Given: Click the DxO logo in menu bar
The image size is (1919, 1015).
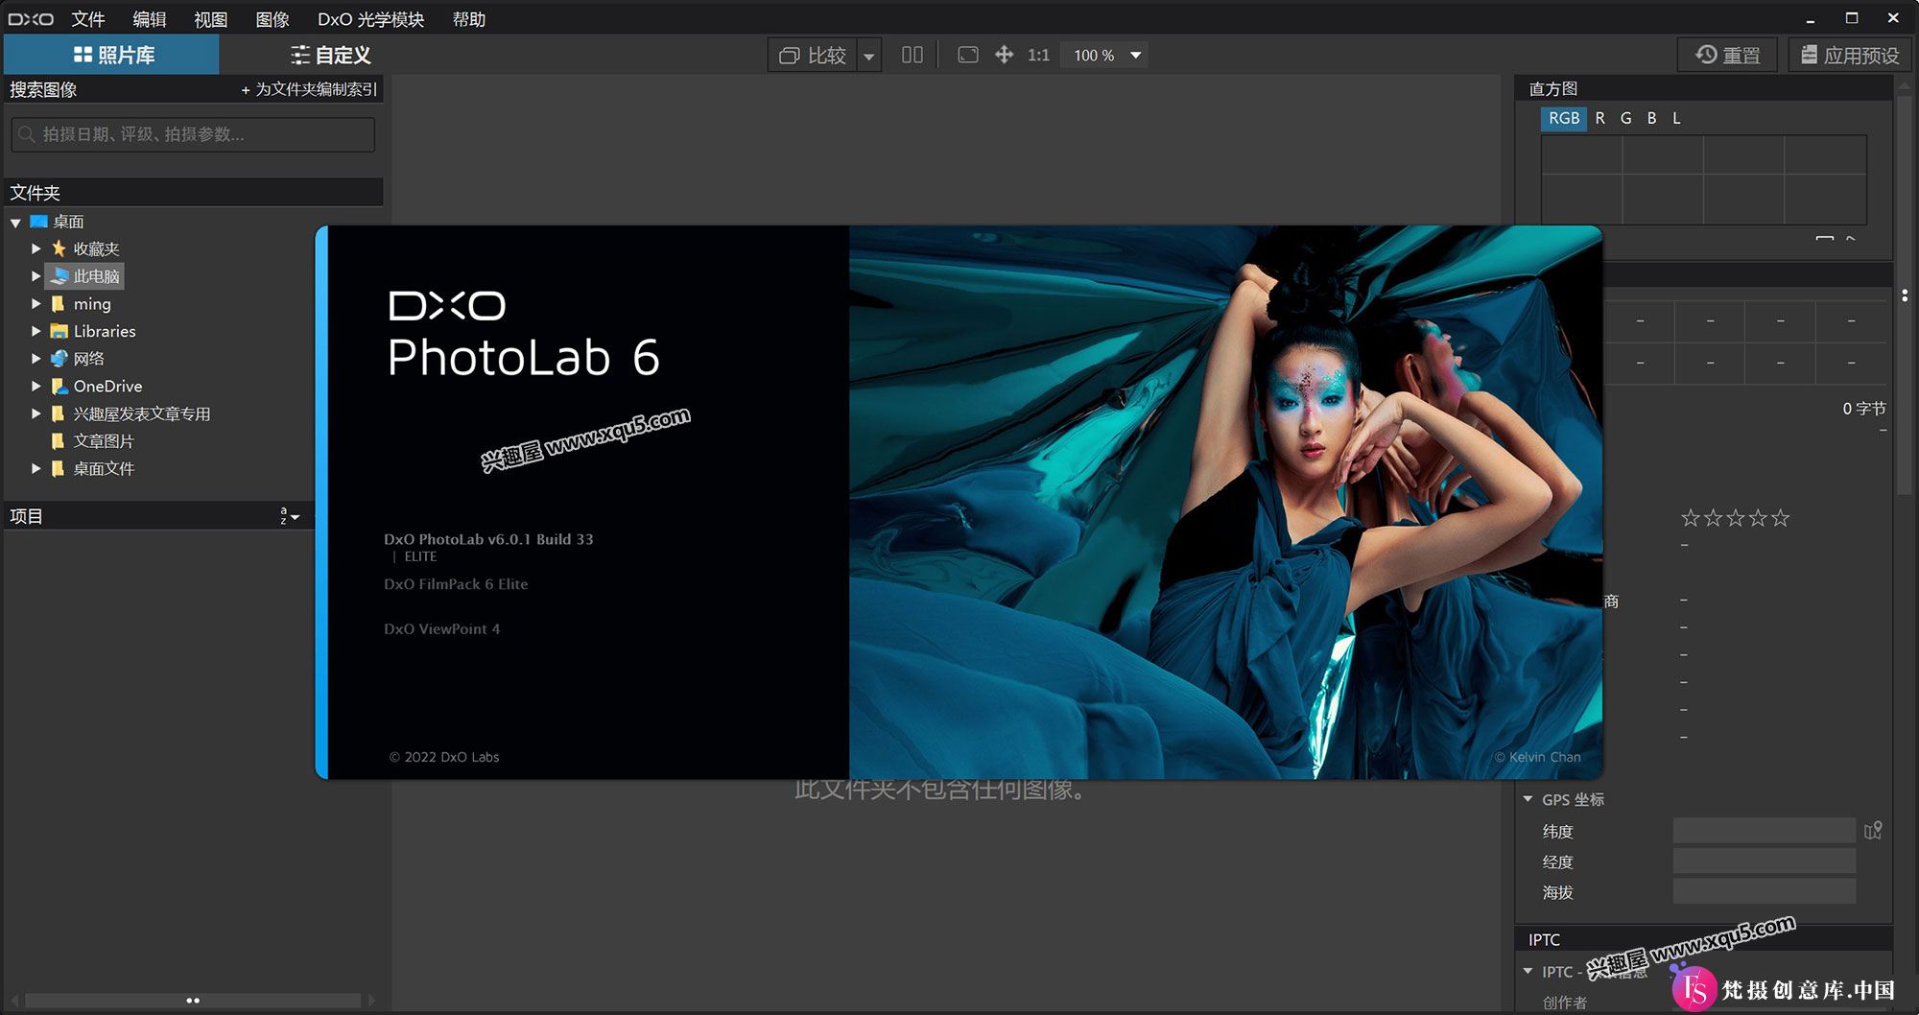Looking at the screenshot, I should 31,19.
